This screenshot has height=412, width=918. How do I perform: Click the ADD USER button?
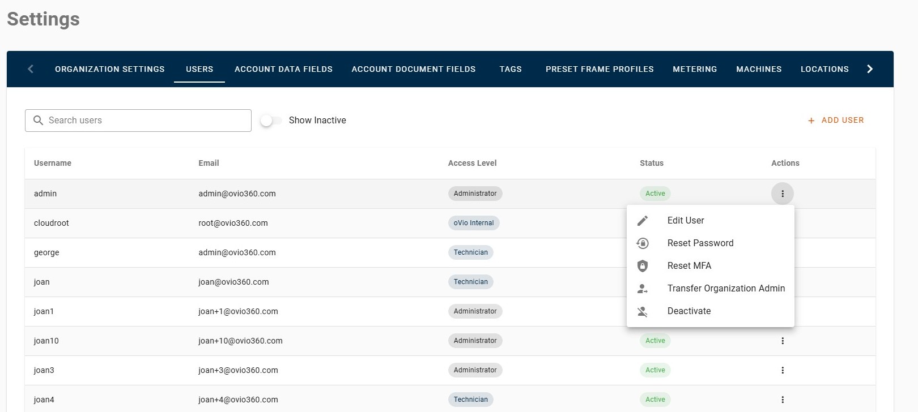pos(836,121)
